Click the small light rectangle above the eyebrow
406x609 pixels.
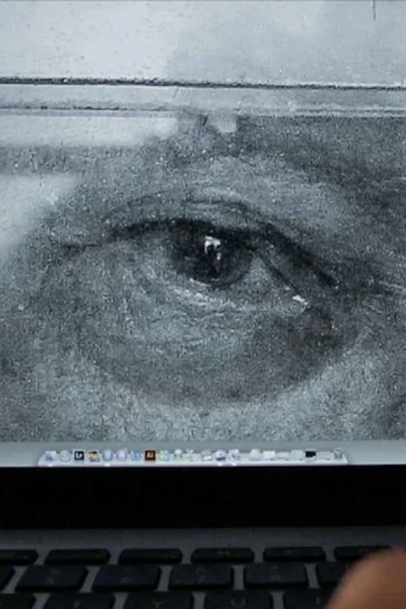coord(223,123)
